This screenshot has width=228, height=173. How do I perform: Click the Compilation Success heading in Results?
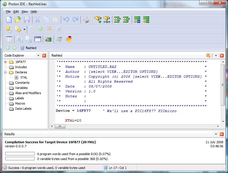click(x=50, y=142)
